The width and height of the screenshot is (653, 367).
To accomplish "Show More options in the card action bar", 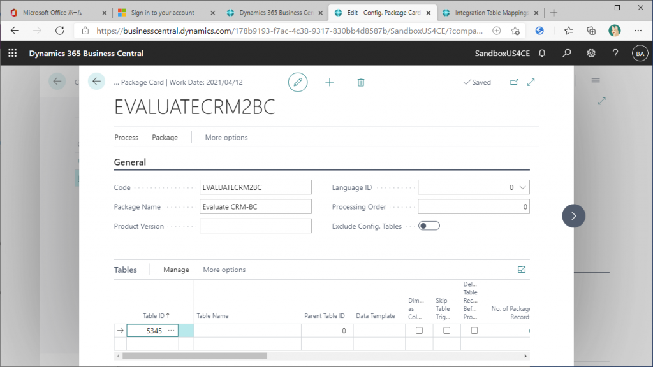I will [x=226, y=138].
